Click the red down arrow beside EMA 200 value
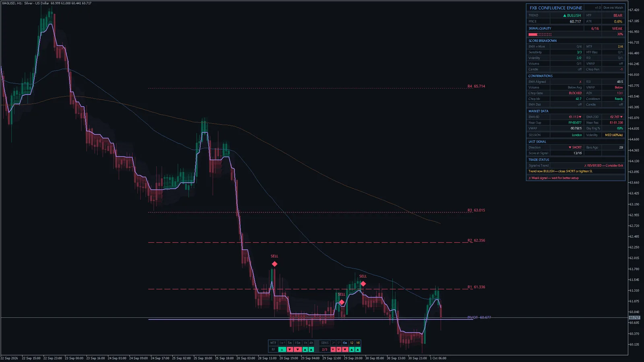Image resolution: width=644 pixels, height=362 pixels. click(x=621, y=117)
